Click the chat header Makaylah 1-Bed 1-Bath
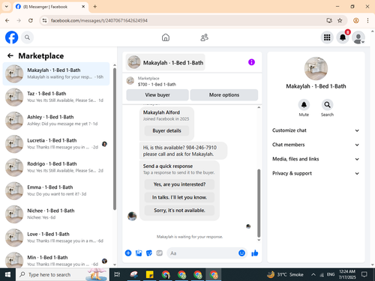Image resolution: width=375 pixels, height=281 pixels. pyautogui.click(x=165, y=62)
